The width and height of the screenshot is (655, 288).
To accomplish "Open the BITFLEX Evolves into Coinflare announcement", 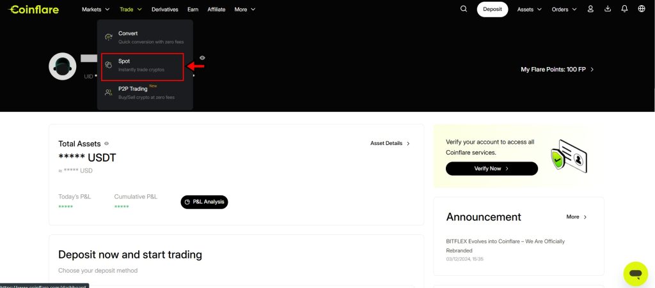I will (505, 246).
